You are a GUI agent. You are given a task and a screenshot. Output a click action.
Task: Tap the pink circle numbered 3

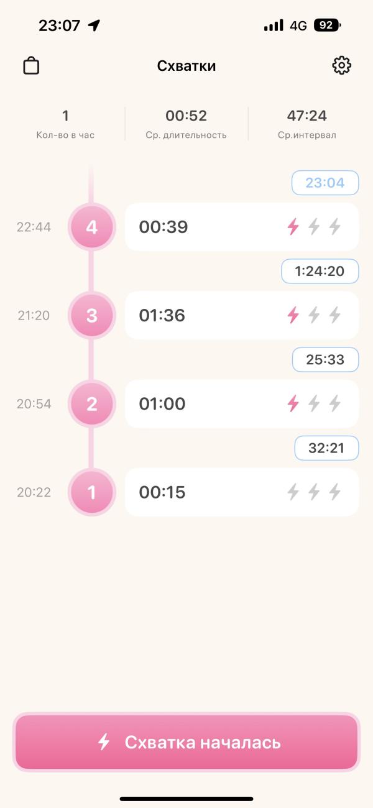[x=91, y=316]
